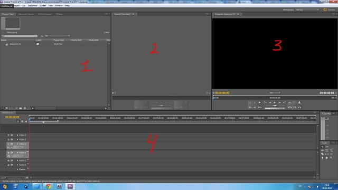
Task: Expand the Video 3 track
Action: coord(17,135)
